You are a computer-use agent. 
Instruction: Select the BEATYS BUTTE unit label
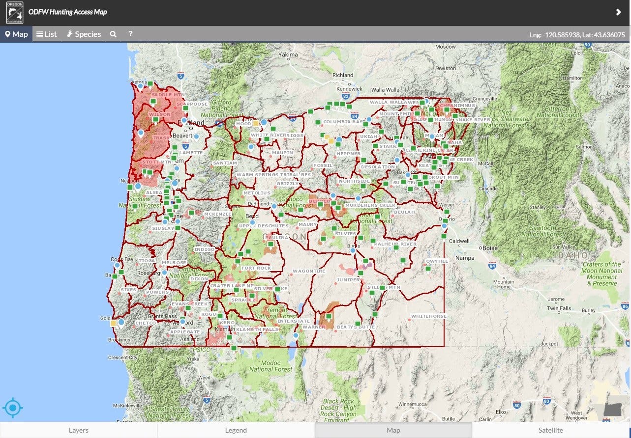click(x=356, y=327)
